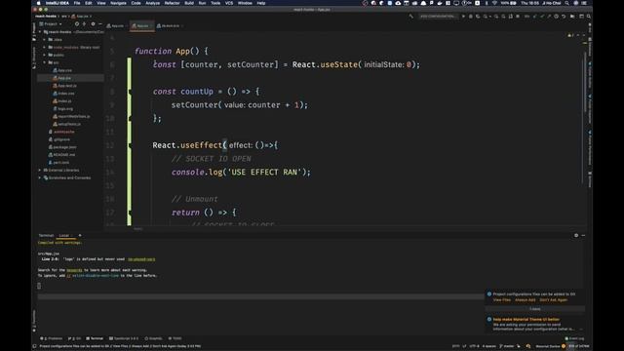Click the IDE settings window icon in toolbar
The height and width of the screenshot is (351, 624).
[581, 17]
